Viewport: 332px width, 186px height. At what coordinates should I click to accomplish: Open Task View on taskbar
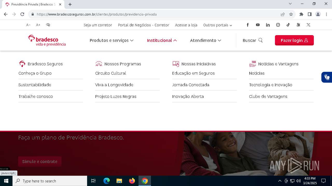point(93,181)
